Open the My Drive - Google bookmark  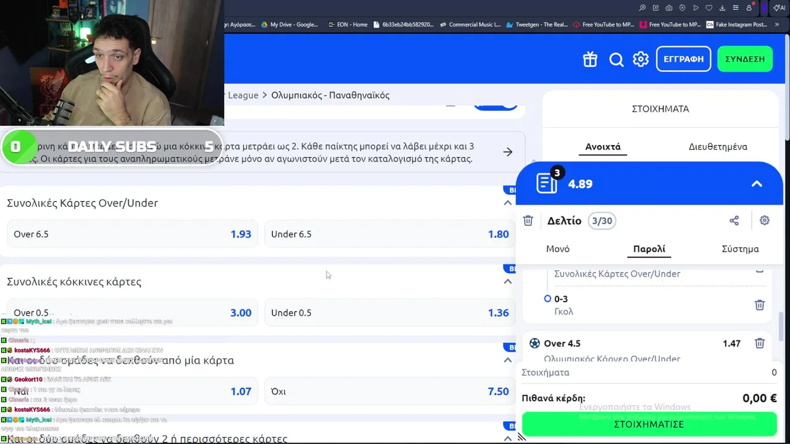point(289,25)
